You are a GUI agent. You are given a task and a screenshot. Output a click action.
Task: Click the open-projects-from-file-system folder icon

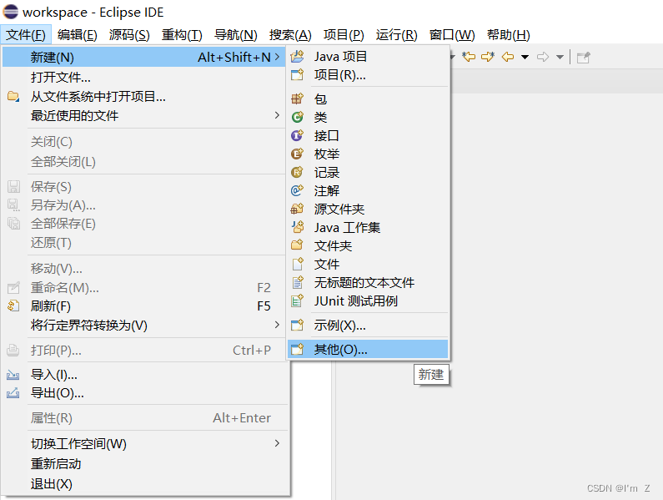point(13,97)
